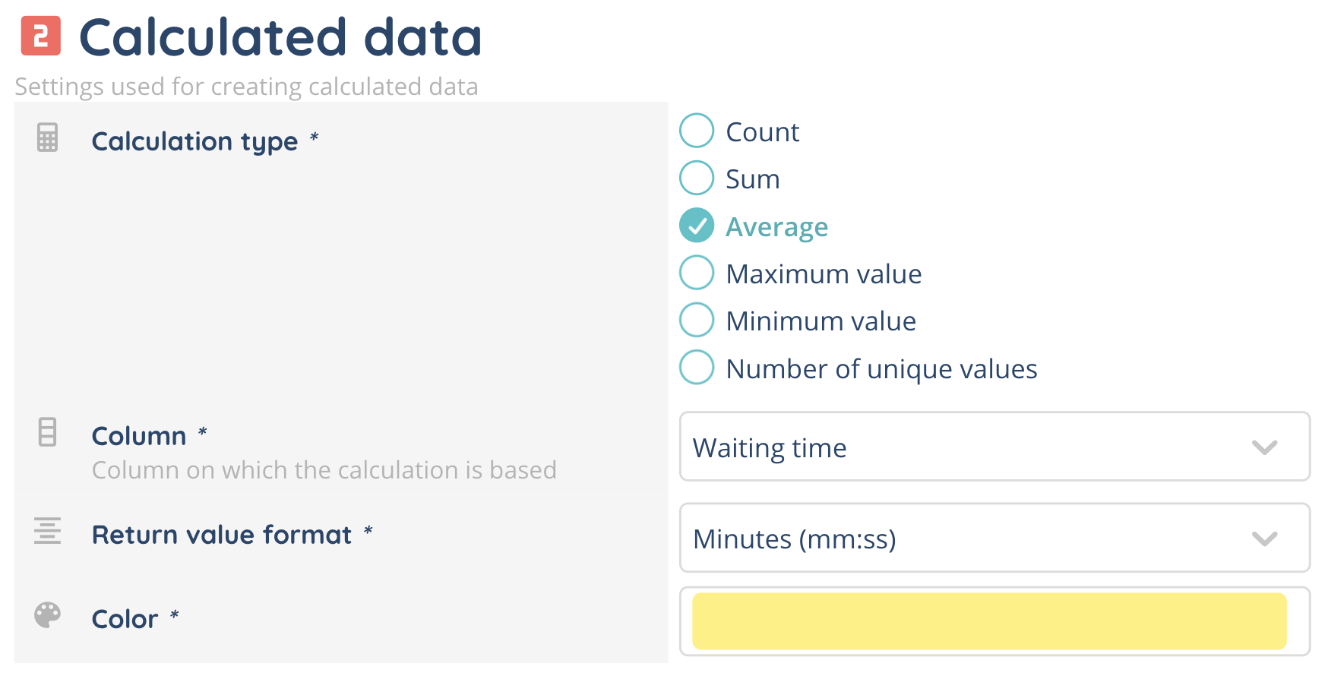Choose Minimum value calculation
Screen dimensions: 1328x676
(x=697, y=320)
